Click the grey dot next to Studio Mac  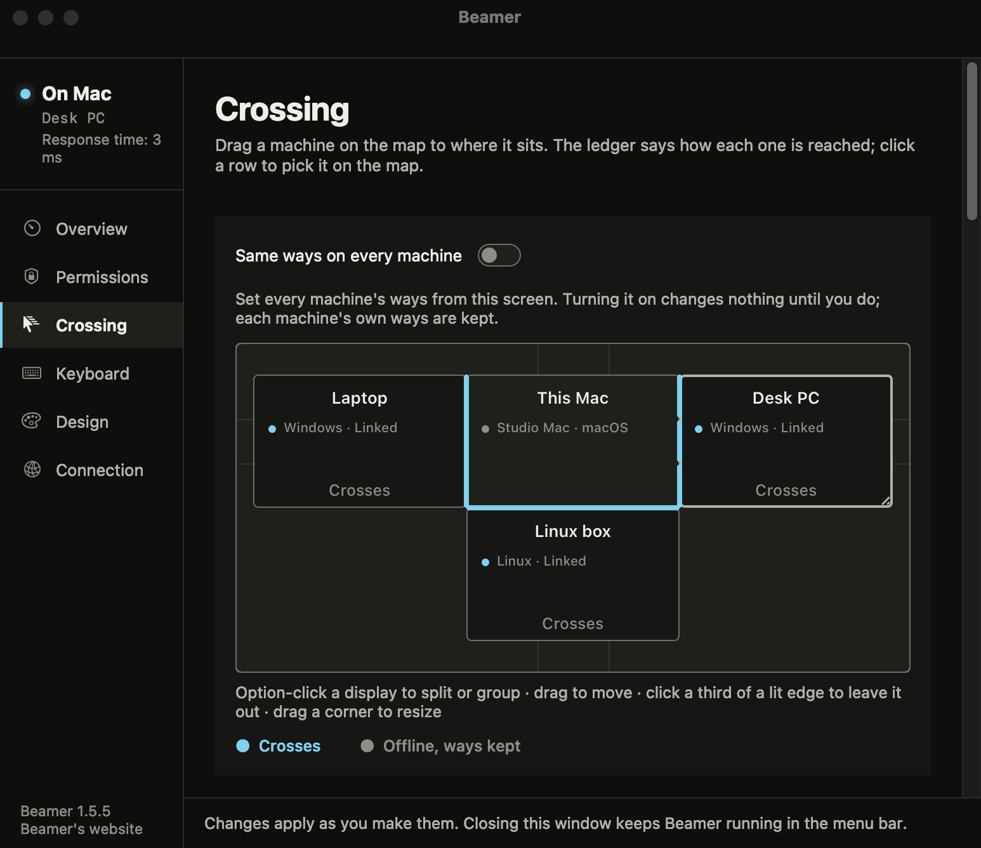pyautogui.click(x=485, y=429)
